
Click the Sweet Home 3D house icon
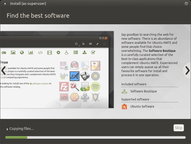pyautogui.click(x=85, y=76)
